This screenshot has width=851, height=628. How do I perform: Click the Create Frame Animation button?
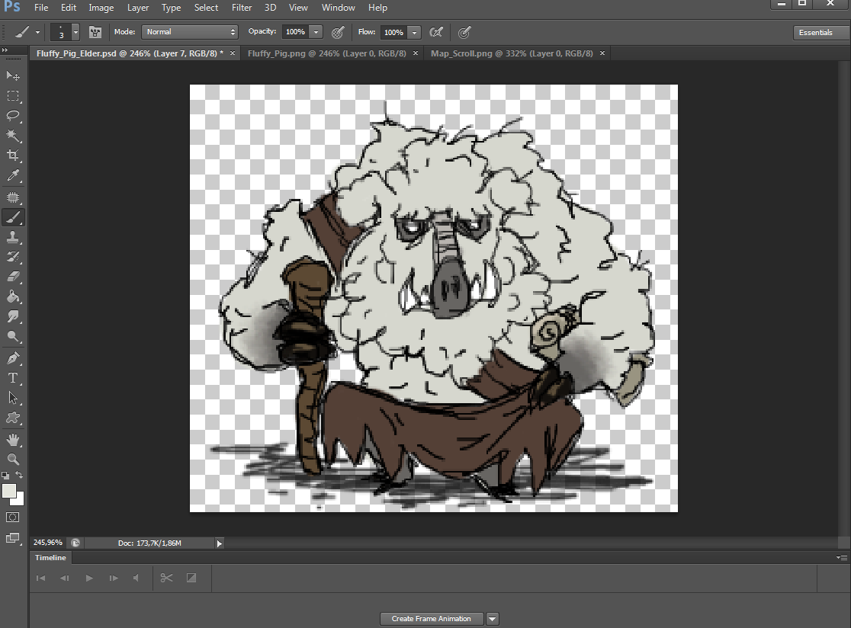[432, 619]
